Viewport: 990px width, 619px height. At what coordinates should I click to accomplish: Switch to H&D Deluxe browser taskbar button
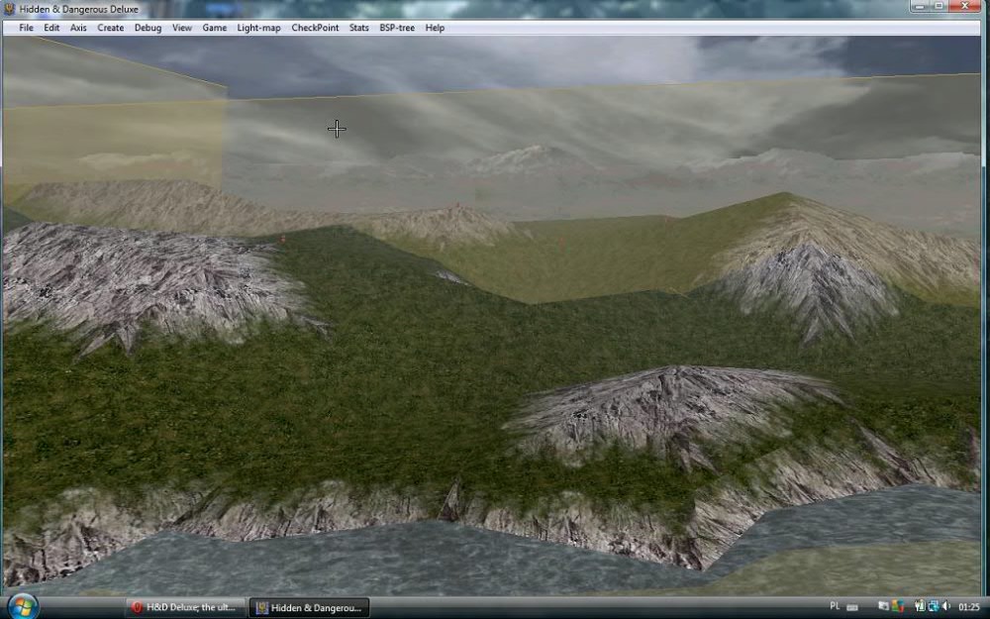pos(184,608)
